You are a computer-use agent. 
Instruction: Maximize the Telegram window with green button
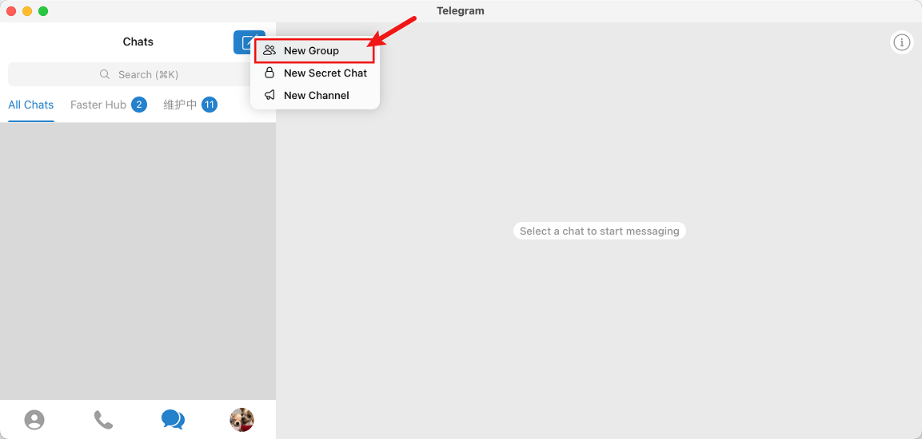click(x=43, y=11)
